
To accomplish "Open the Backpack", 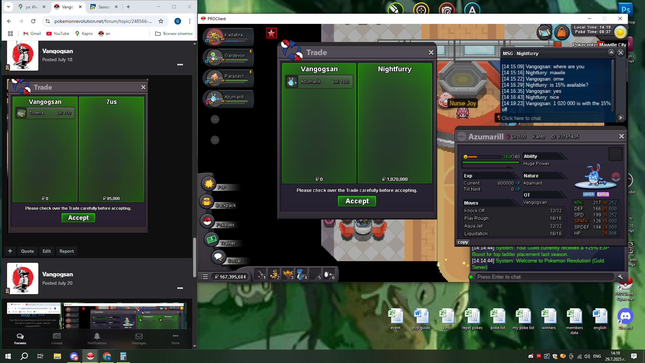I will pyautogui.click(x=207, y=202).
